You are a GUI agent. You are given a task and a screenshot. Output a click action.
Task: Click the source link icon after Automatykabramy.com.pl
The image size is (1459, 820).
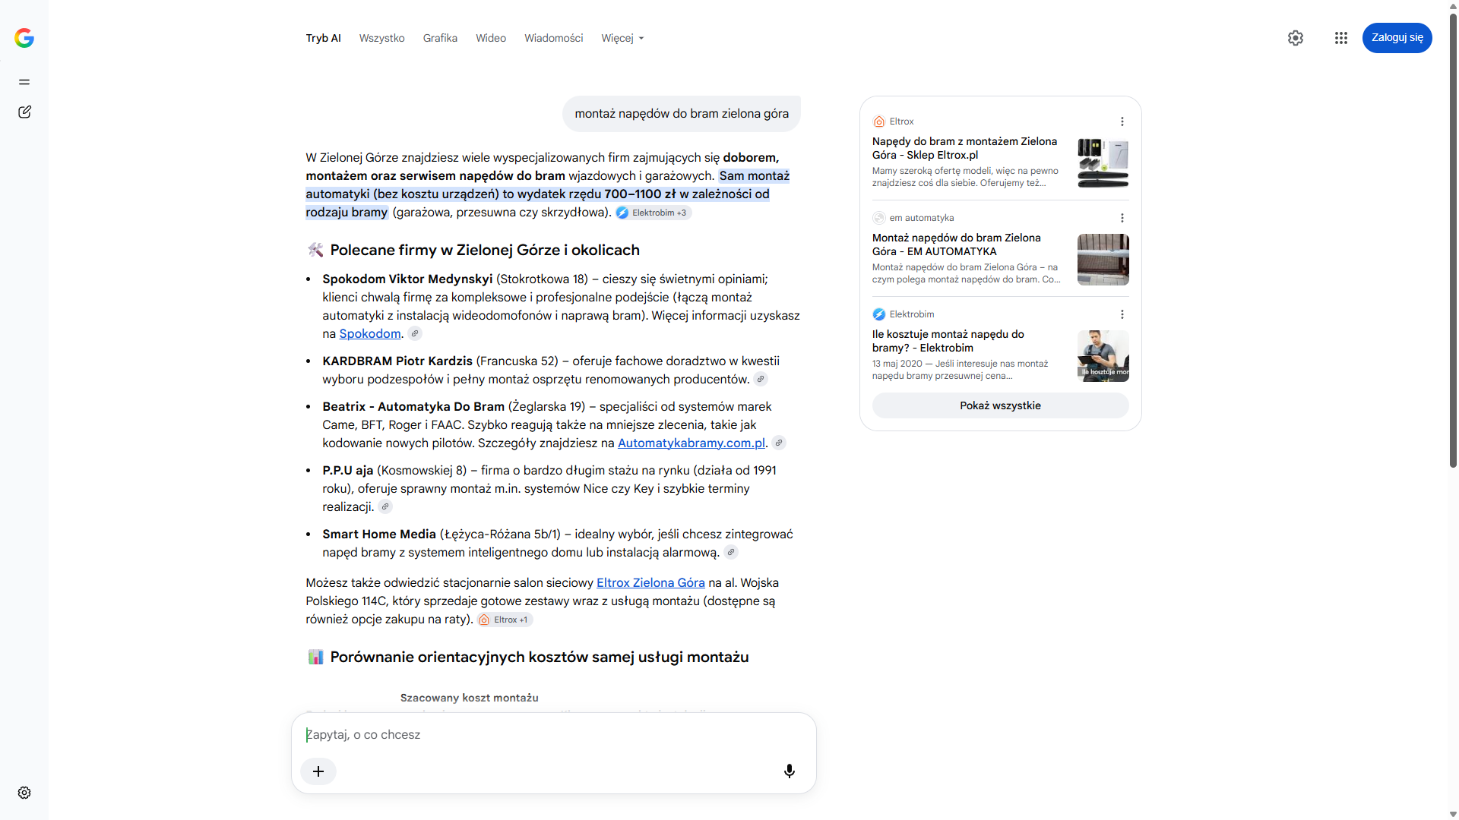[779, 443]
